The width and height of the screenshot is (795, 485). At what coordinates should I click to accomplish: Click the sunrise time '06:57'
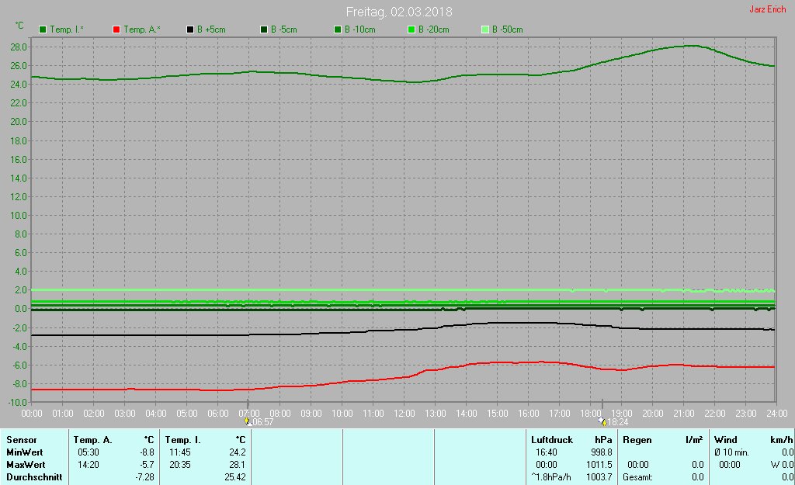tap(262, 422)
